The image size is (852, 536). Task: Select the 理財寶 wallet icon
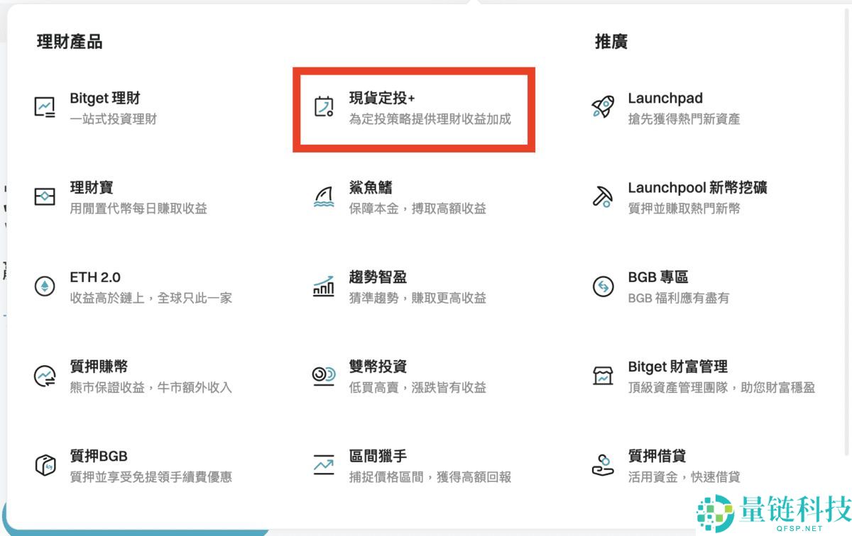pos(45,196)
